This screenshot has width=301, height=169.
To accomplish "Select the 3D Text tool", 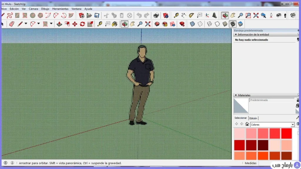I will click(214, 15).
